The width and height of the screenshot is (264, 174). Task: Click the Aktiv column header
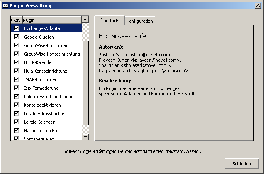(15, 20)
